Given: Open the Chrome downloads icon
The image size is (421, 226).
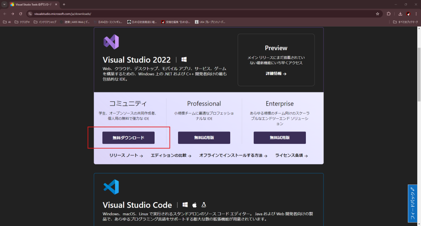Looking at the screenshot, I should tap(400, 14).
